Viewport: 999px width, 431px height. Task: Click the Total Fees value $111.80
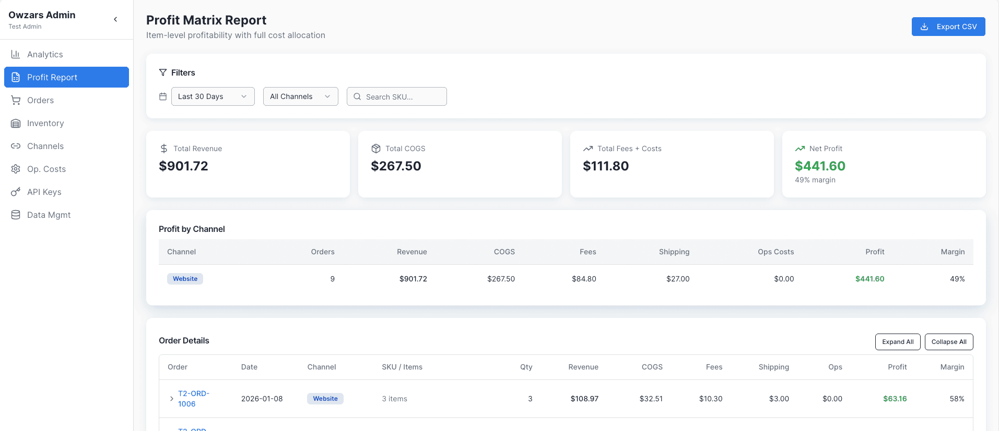click(x=606, y=166)
